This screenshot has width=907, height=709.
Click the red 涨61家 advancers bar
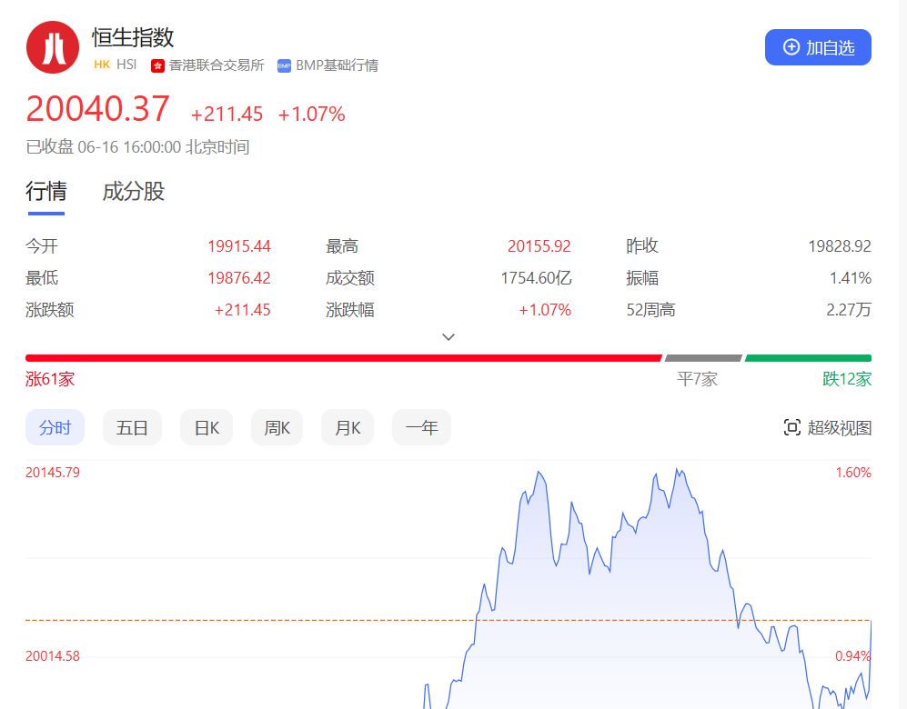click(x=343, y=358)
